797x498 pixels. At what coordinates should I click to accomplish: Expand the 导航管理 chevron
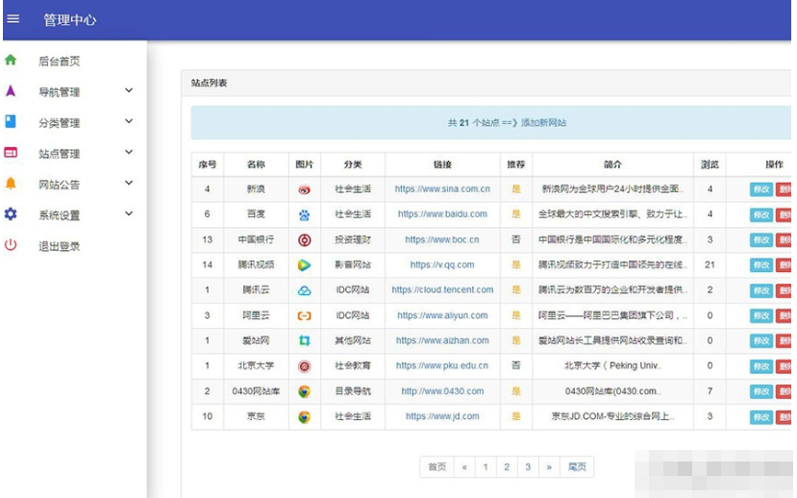pos(129,90)
